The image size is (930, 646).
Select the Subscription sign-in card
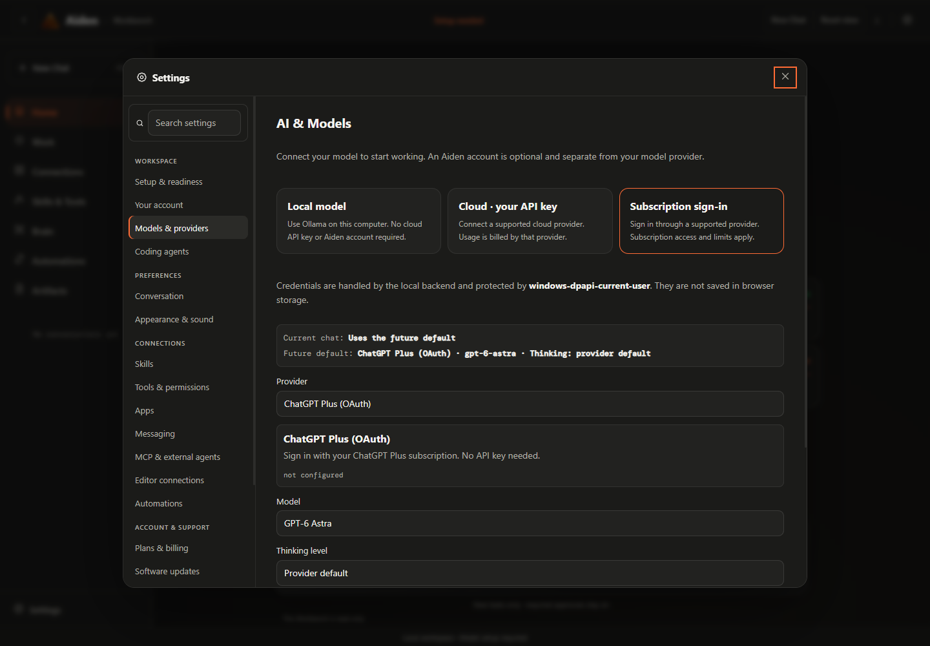[701, 221]
